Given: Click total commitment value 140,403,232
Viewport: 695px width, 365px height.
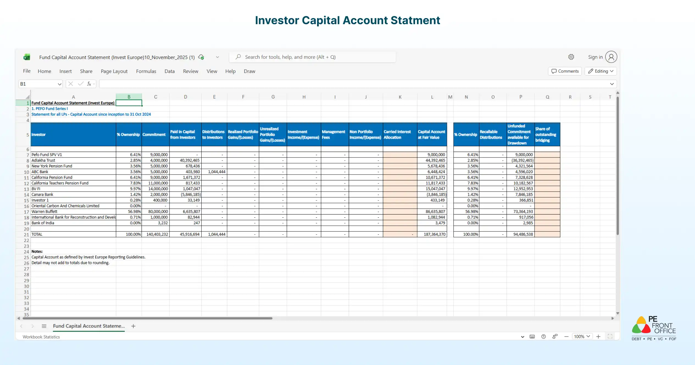Looking at the screenshot, I should [x=156, y=234].
